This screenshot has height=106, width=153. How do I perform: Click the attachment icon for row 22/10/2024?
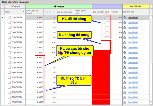[124, 62]
